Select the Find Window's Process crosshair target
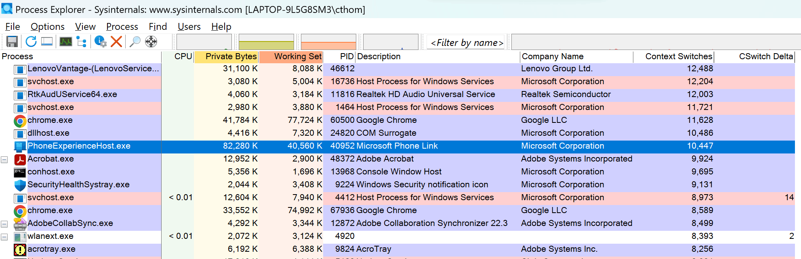This screenshot has height=259, width=801. coord(151,41)
